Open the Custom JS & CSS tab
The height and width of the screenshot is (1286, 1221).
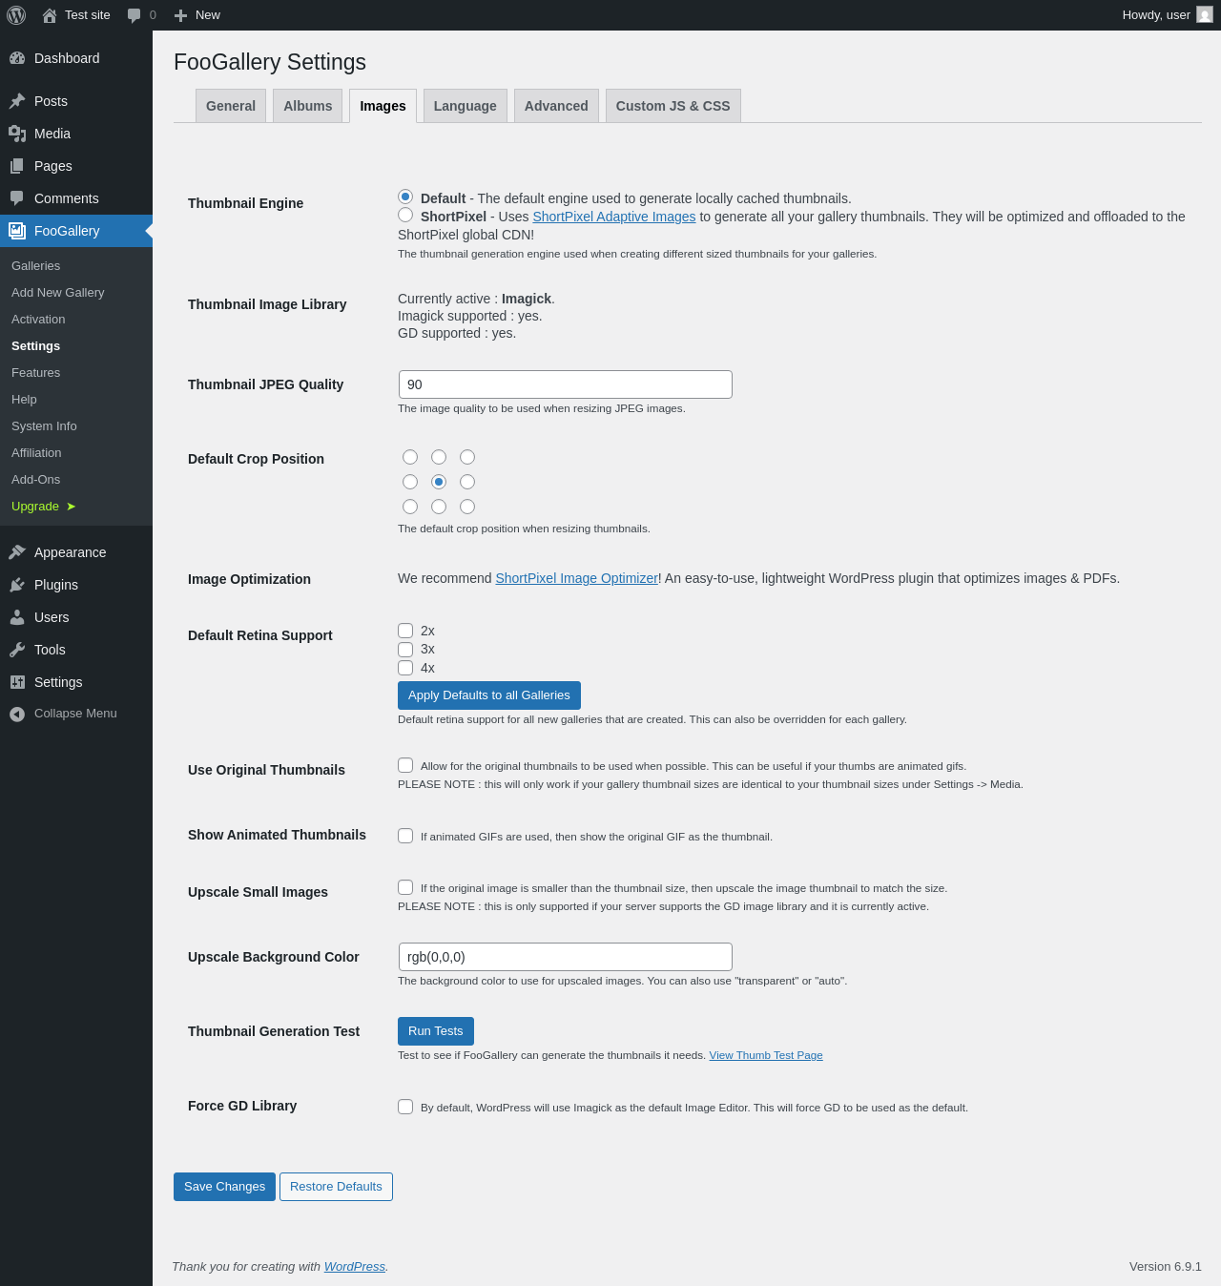673,106
